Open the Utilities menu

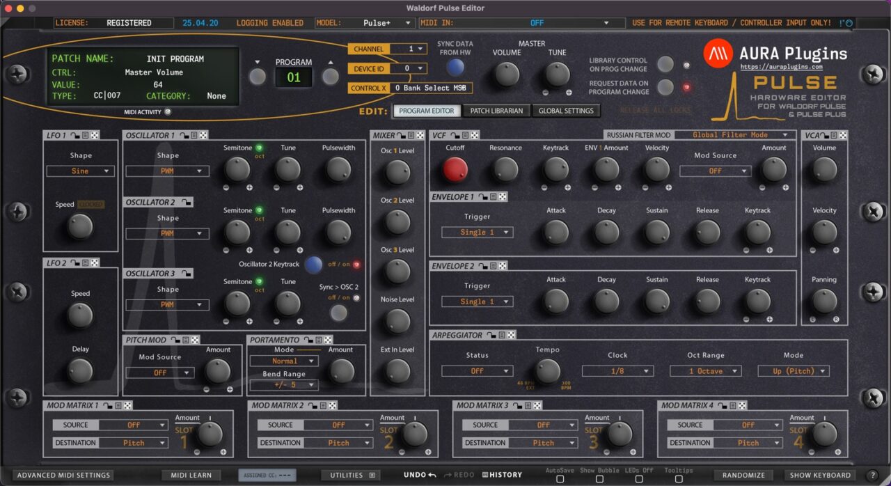tap(352, 476)
